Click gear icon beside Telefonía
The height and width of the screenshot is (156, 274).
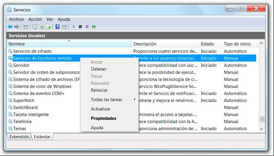coord(10,121)
